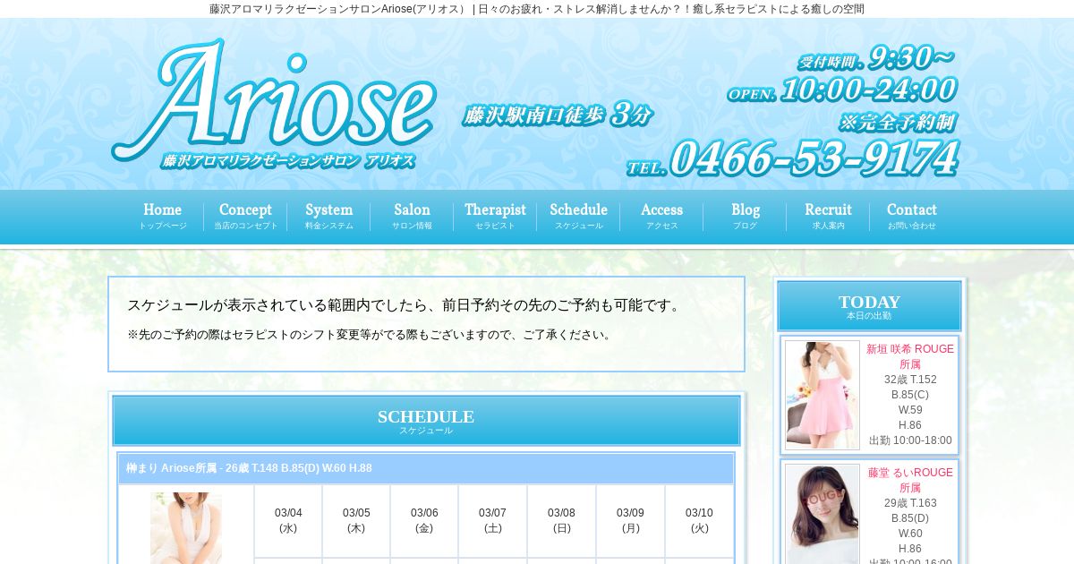Click the 受付時間 9:30〜 text
Viewport: 1074px width, 564px height.
tap(876, 59)
